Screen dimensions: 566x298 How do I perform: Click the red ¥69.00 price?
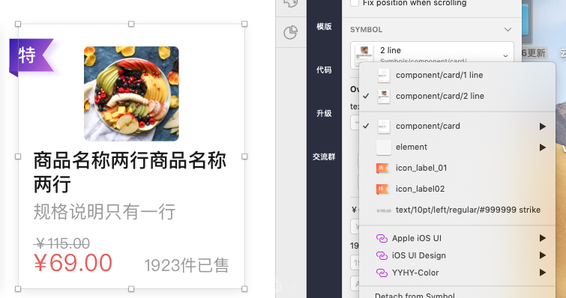(x=73, y=263)
